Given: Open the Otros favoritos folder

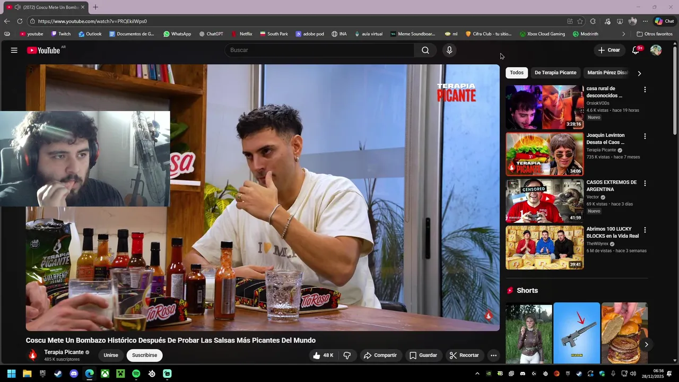Looking at the screenshot, I should coord(655,34).
